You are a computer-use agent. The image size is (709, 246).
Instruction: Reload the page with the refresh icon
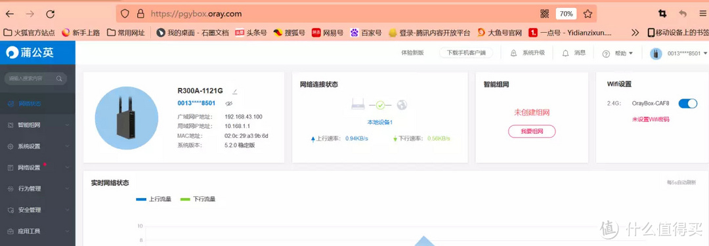pos(51,14)
